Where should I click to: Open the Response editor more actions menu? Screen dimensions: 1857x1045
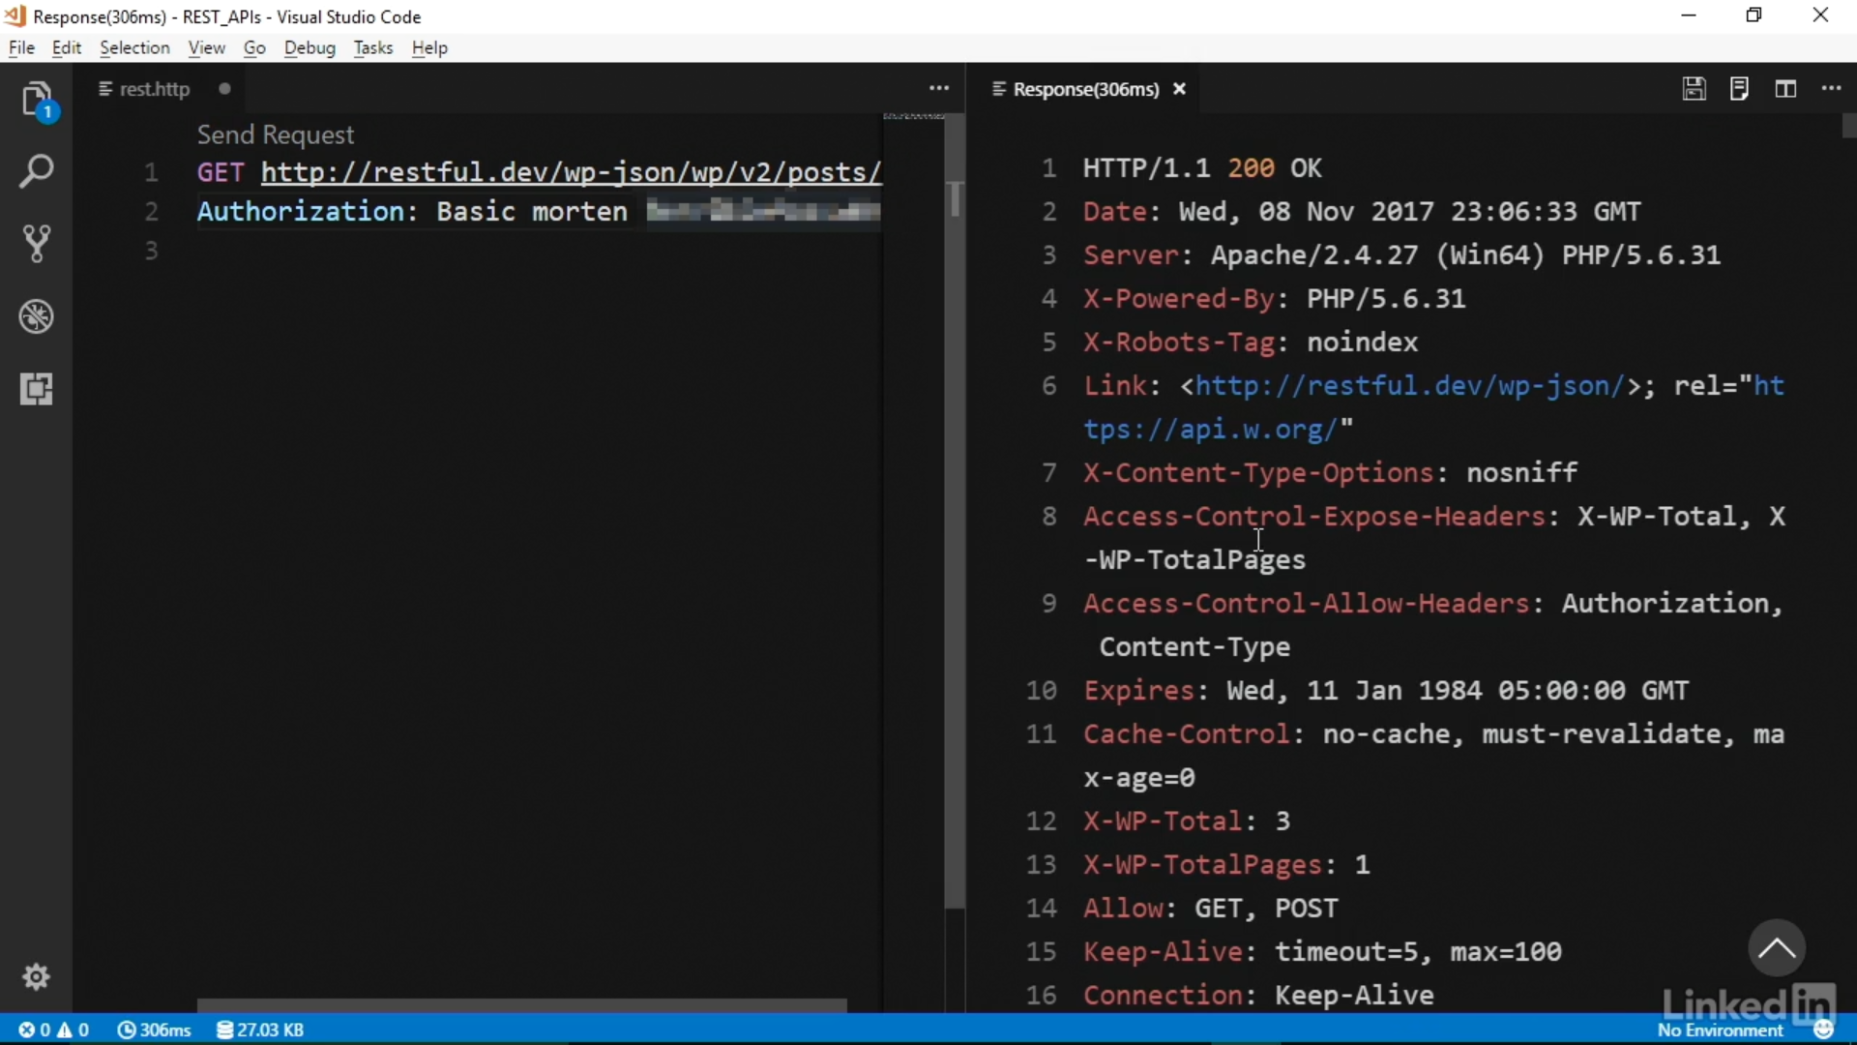(1831, 88)
